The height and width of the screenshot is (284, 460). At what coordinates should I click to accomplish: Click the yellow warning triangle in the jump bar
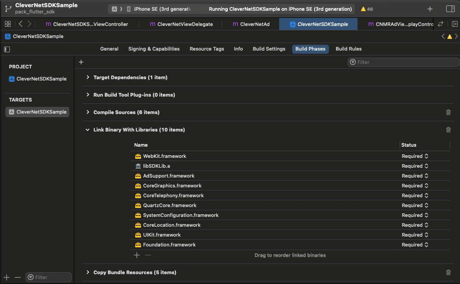click(x=449, y=37)
